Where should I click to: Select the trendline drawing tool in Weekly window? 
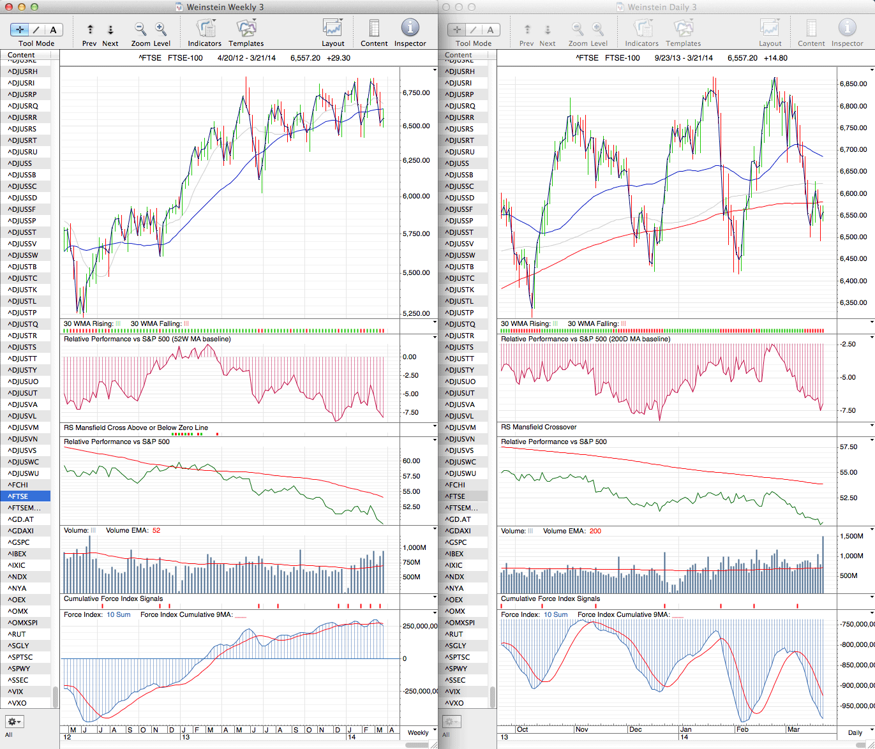[36, 30]
